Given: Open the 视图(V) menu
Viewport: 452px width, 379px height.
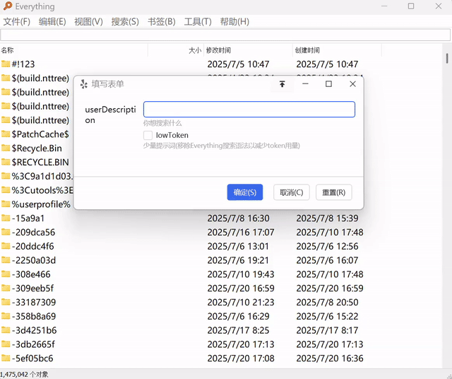Looking at the screenshot, I should point(88,22).
